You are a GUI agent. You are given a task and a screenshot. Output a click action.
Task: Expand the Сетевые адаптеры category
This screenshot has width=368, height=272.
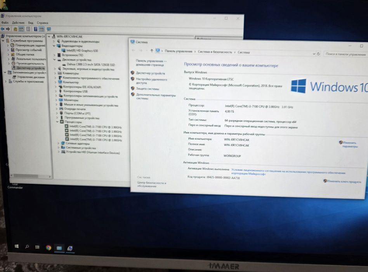[59, 143]
